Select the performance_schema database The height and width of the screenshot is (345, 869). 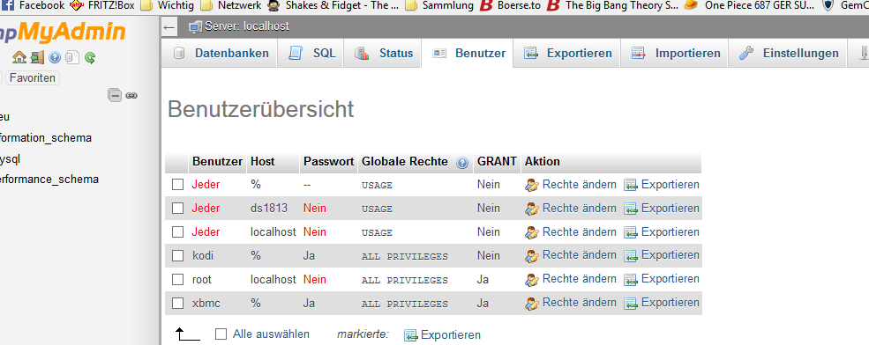pos(49,180)
